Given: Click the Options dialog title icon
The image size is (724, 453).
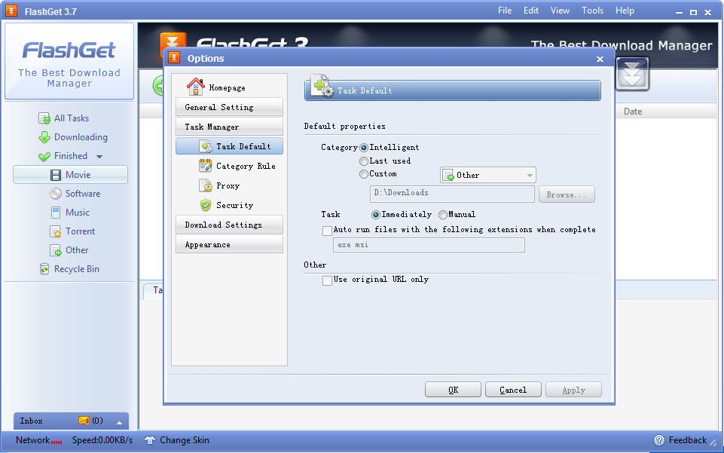Looking at the screenshot, I should click(174, 58).
